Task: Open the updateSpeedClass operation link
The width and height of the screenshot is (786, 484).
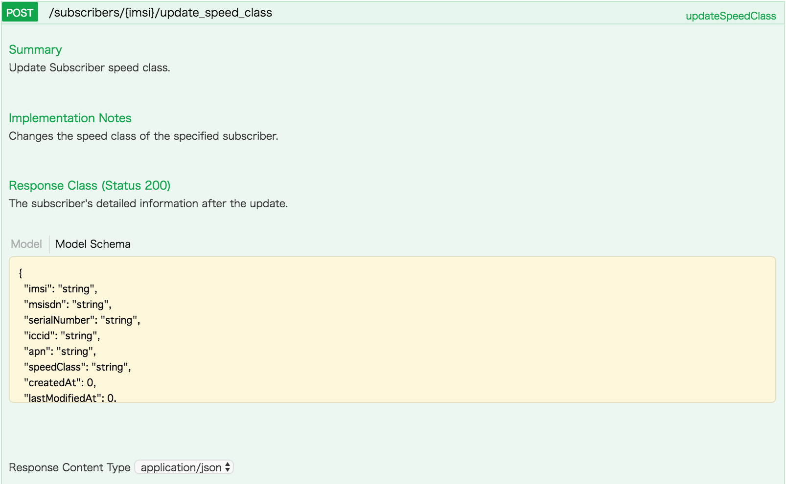Action: coord(730,16)
